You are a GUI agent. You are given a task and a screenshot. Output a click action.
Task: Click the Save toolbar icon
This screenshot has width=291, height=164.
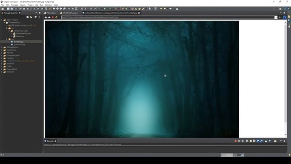(8, 9)
